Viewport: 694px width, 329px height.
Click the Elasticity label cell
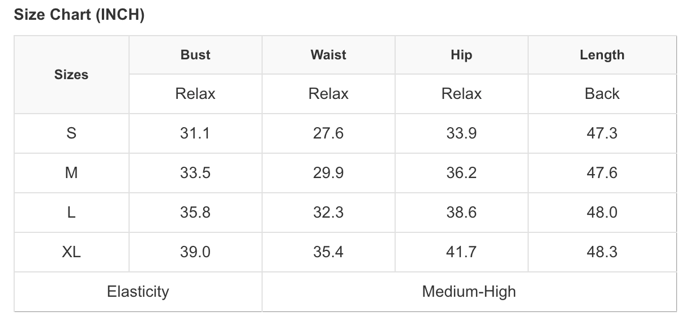(x=138, y=292)
